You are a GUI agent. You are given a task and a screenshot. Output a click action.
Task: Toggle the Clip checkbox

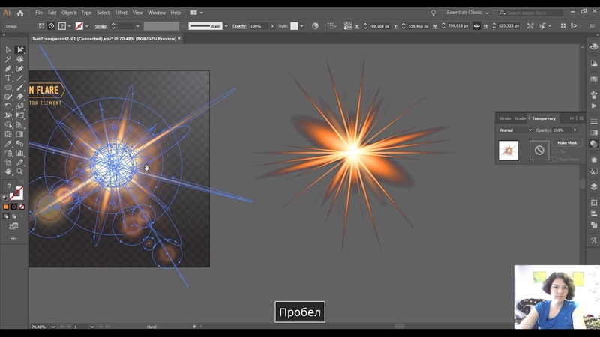point(555,151)
